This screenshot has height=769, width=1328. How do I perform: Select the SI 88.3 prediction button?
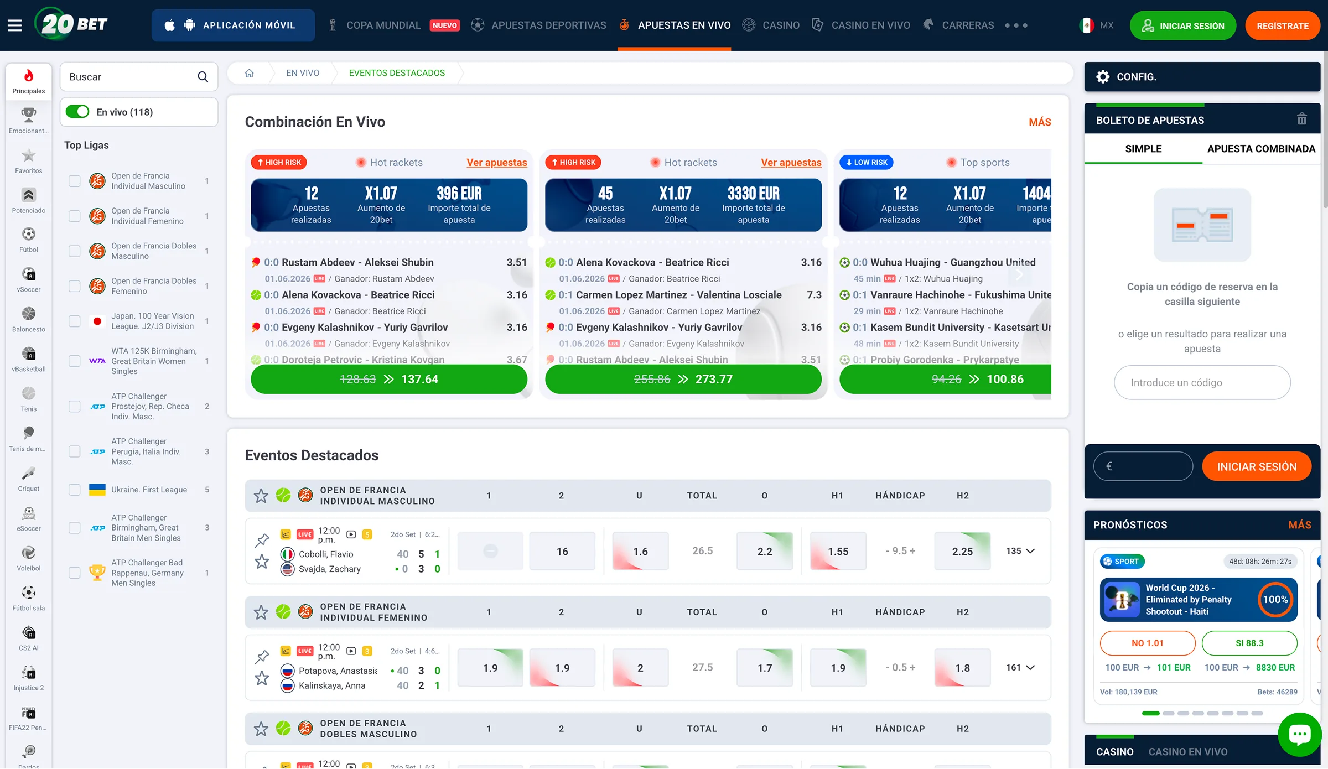[x=1249, y=643]
